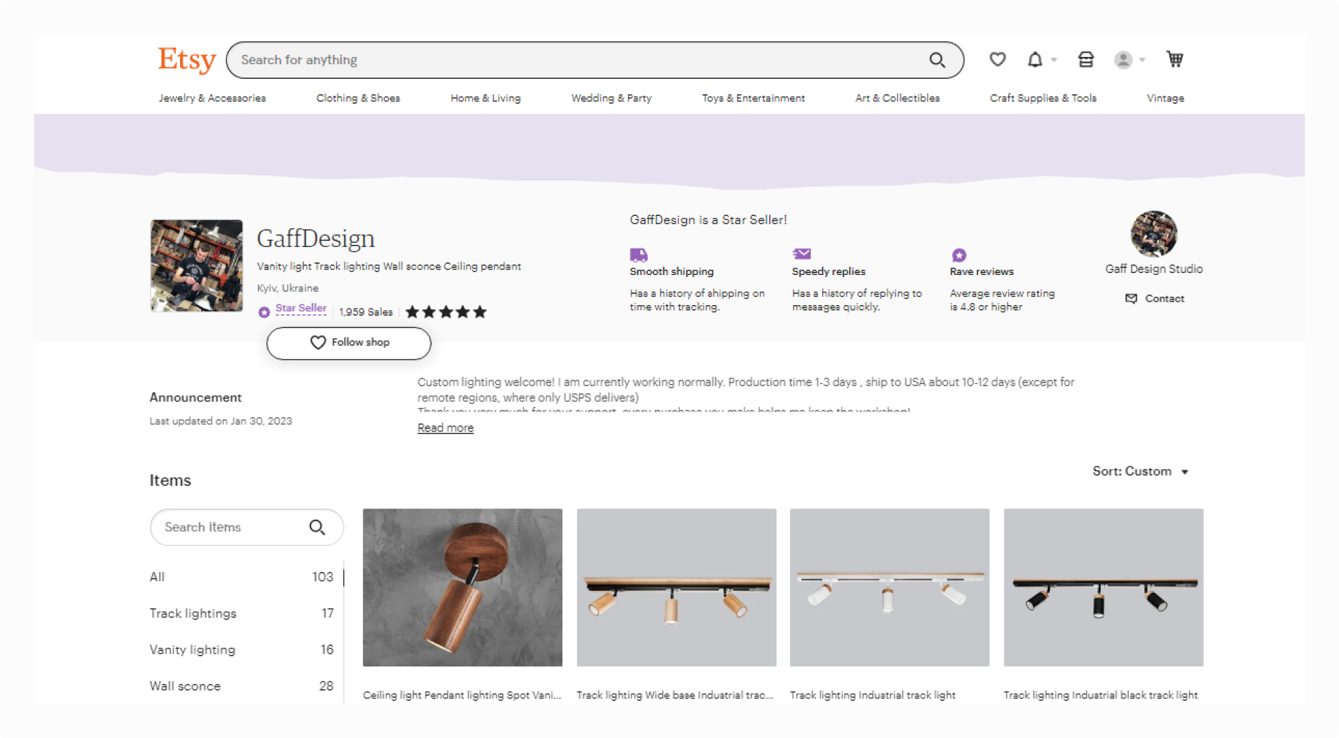Click the Rave reviews star icon
Viewport: 1339px width, 738px height.
(959, 255)
